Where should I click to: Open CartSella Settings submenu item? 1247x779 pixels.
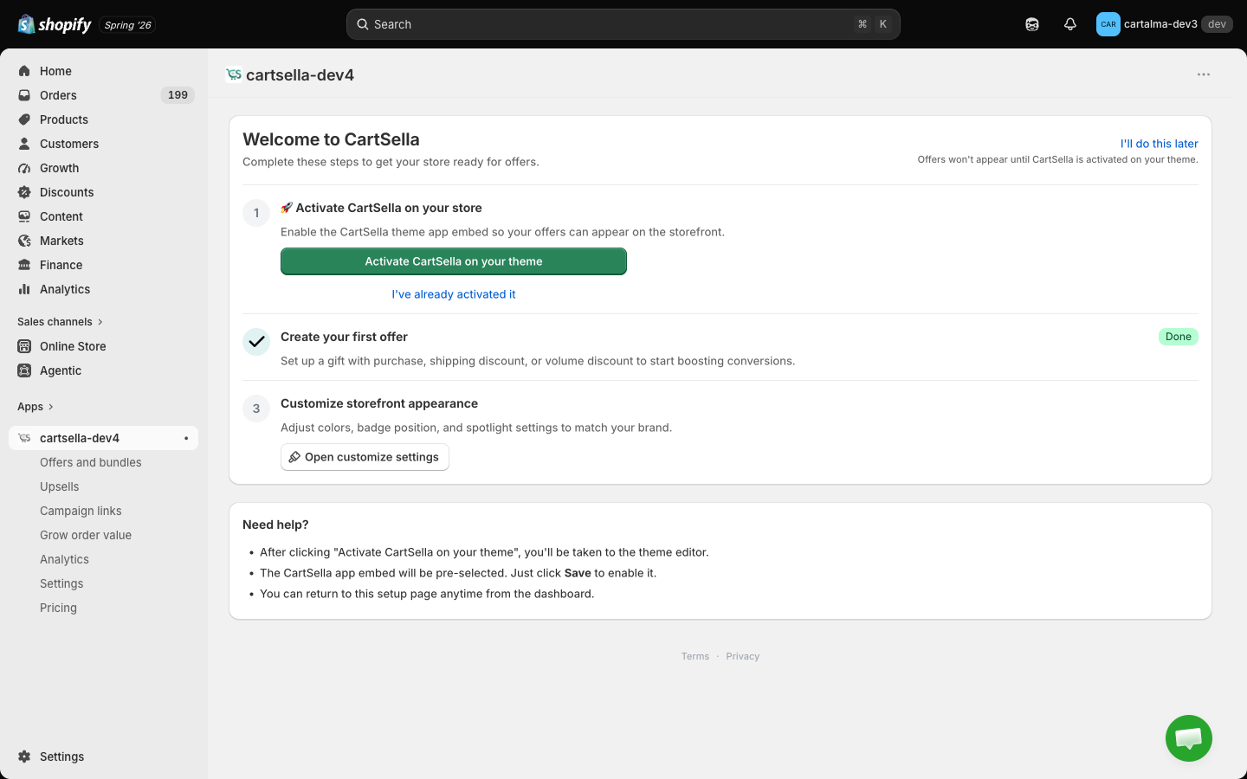[61, 583]
